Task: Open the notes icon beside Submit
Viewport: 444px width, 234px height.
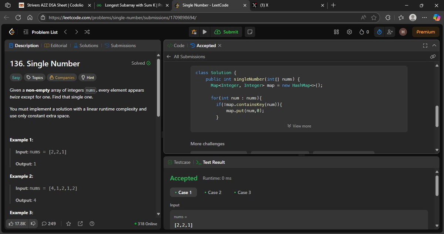Action: [x=250, y=32]
